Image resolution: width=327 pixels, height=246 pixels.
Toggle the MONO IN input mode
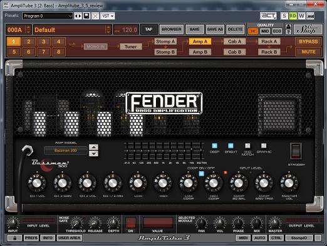point(96,46)
